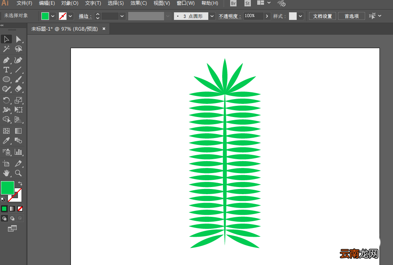Open the 文件(F) menu
This screenshot has height=265, width=393.
pos(24,3)
